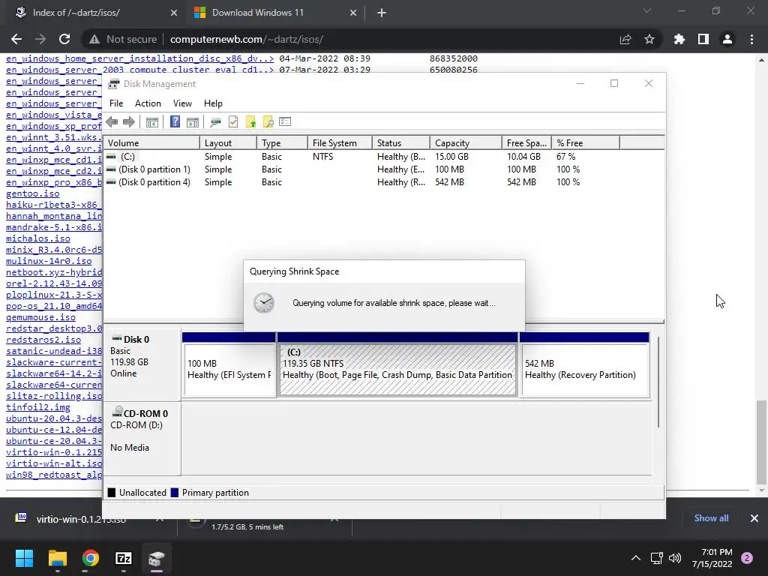The width and height of the screenshot is (768, 576).
Task: Open the redstaros2.iso link
Action: pyautogui.click(x=43, y=340)
